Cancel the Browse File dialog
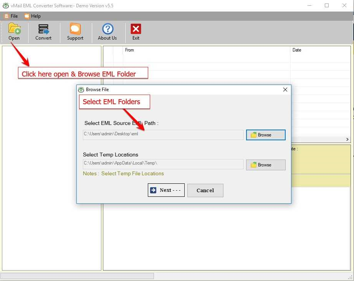Screen dimensions: 354x281 [205, 190]
